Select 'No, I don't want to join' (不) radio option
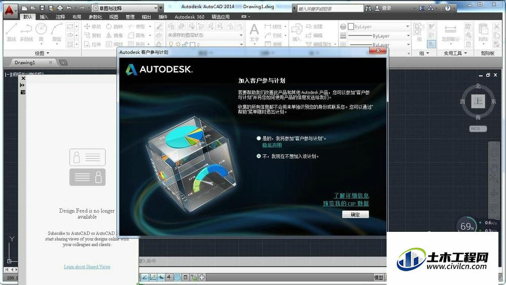This screenshot has height=285, width=506. pos(259,156)
